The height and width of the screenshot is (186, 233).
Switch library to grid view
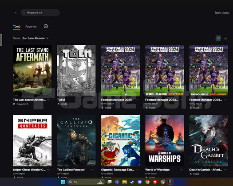pos(218,38)
